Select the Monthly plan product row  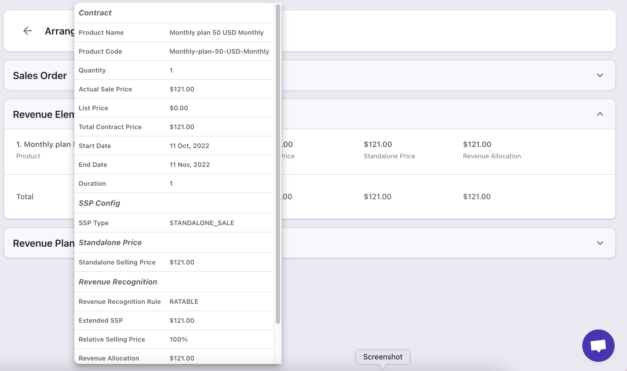click(44, 145)
